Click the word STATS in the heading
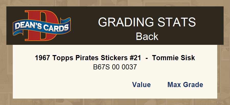The width and height of the screenshot is (230, 105). [177, 22]
